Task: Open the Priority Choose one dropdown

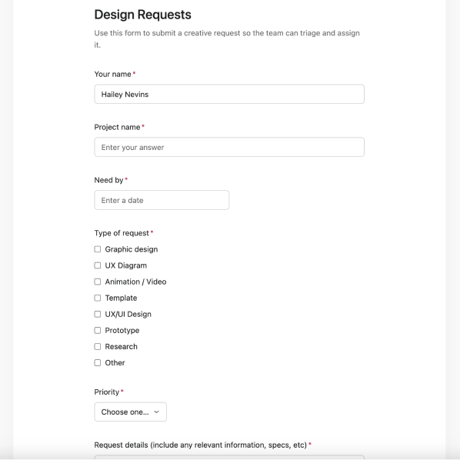Action: click(x=130, y=412)
